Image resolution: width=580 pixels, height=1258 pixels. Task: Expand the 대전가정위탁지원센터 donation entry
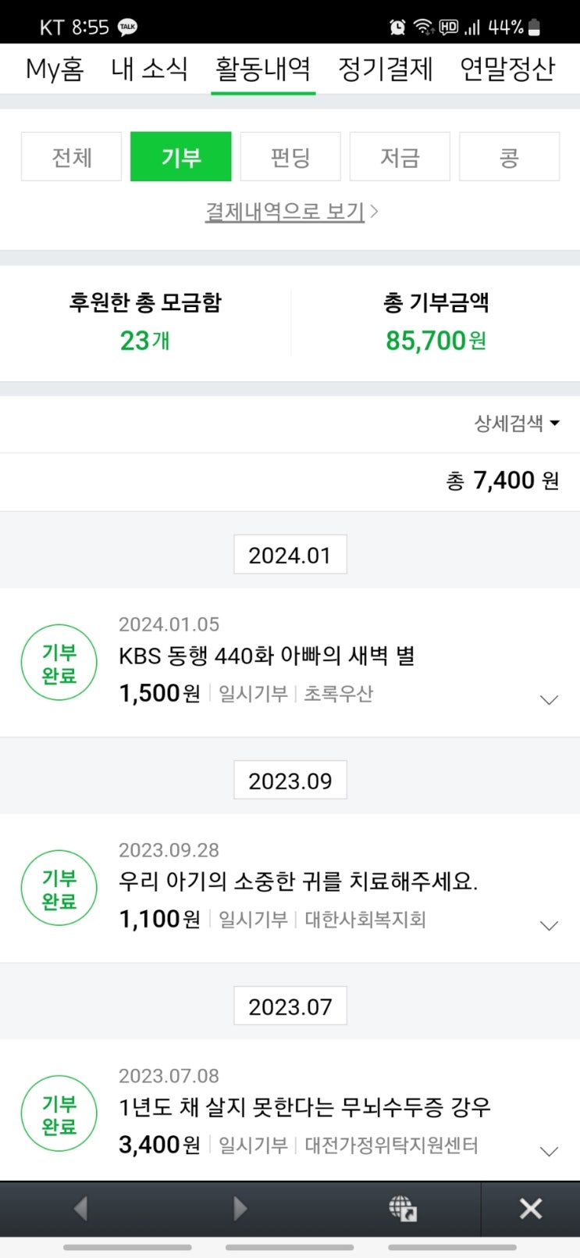click(550, 1152)
